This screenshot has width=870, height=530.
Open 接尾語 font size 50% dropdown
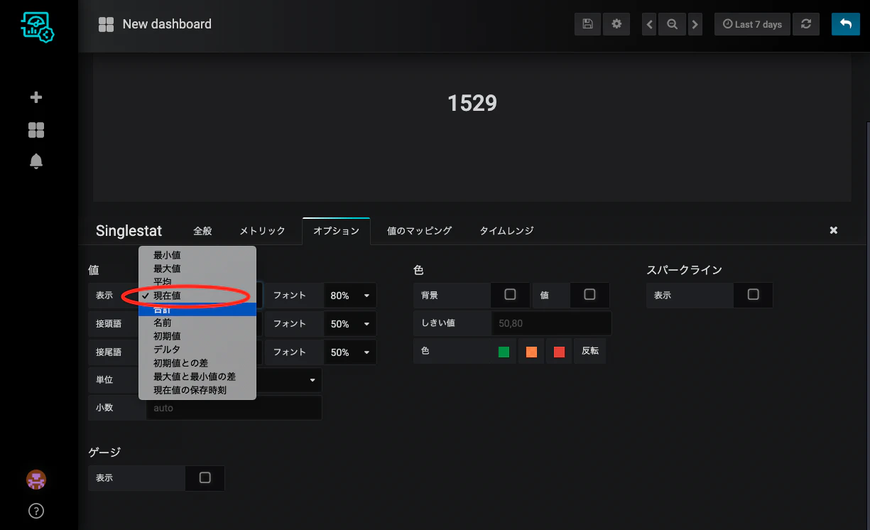350,352
